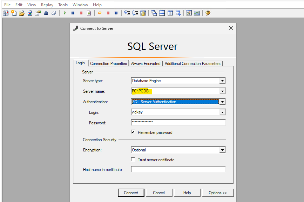
Task: Expand the Server type dropdown
Action: (x=222, y=80)
